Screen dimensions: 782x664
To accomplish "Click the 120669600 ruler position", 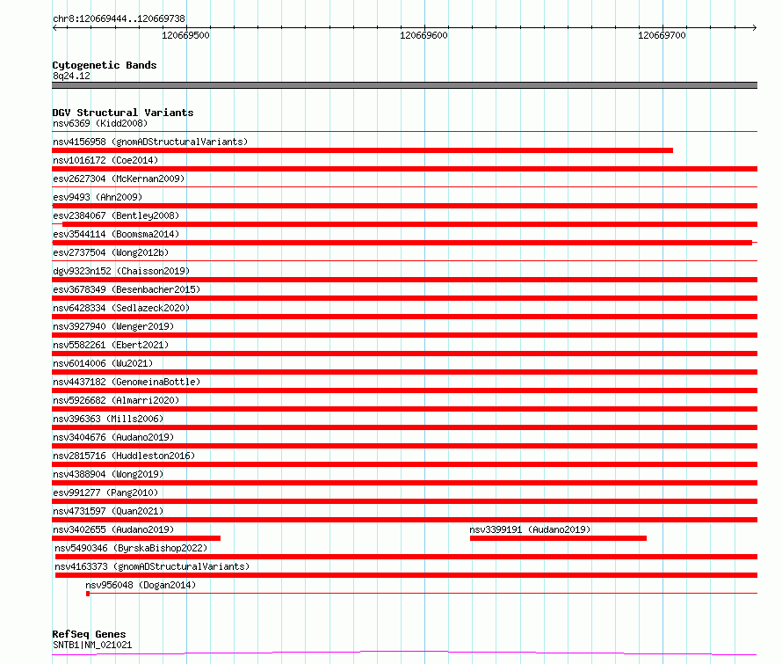I will 424,35.
